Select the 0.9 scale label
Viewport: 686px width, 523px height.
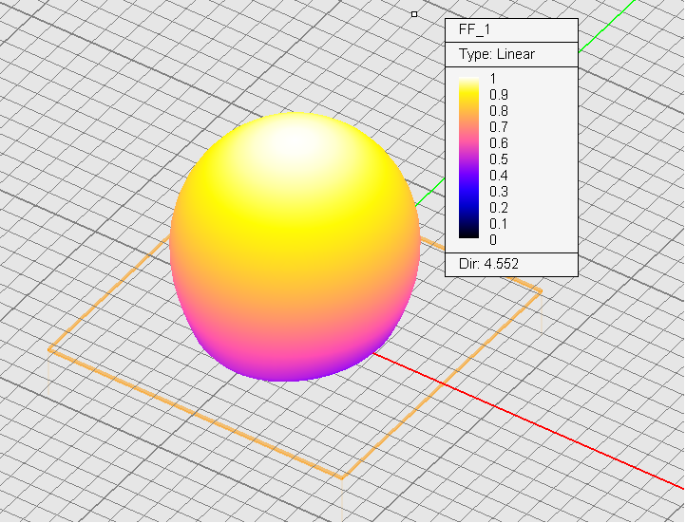click(498, 94)
